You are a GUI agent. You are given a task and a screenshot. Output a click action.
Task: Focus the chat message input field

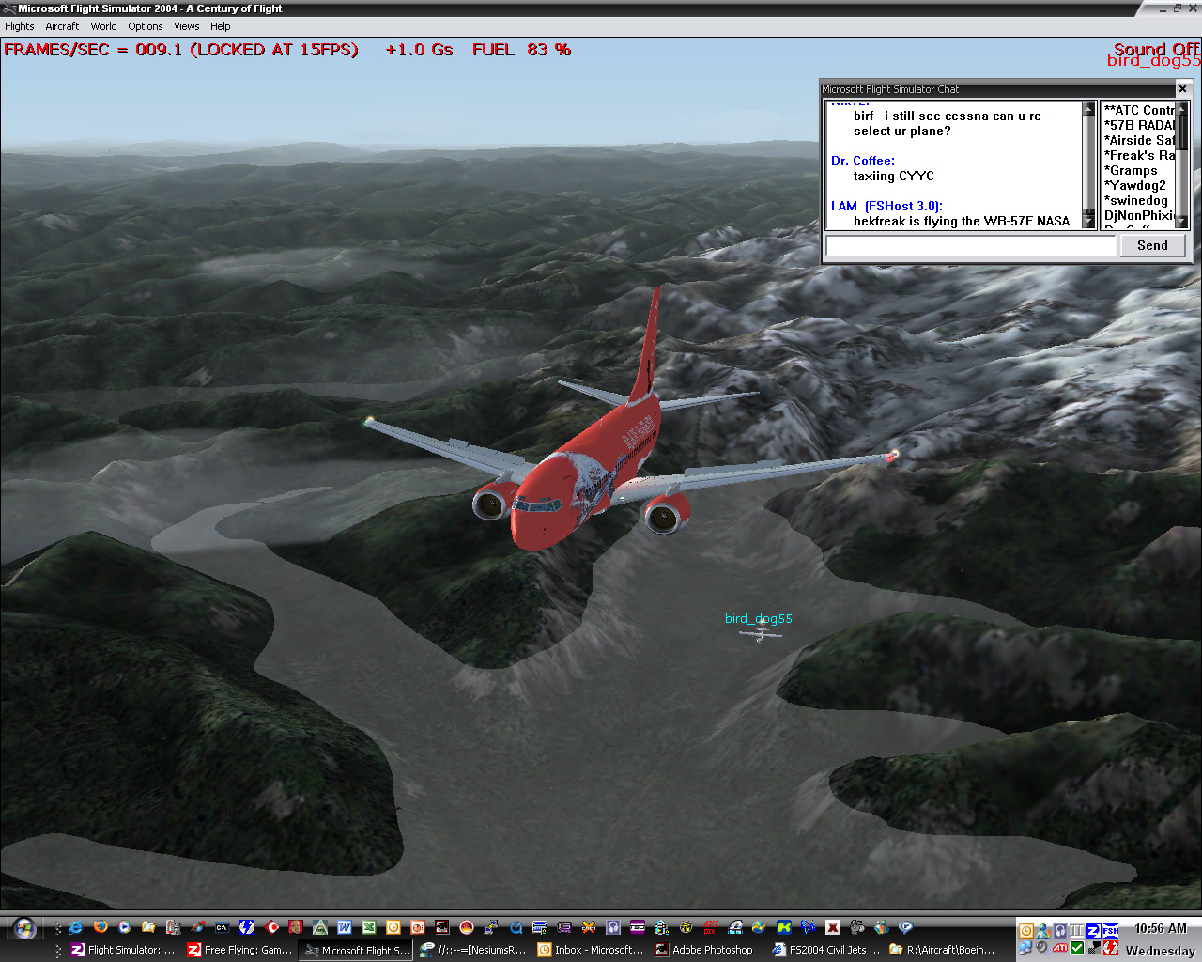click(x=971, y=246)
